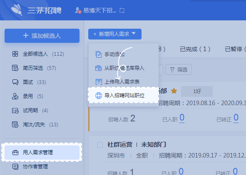Click the 从职位描述库导入 briefcase icon
246x175 pixels.
[99, 68]
